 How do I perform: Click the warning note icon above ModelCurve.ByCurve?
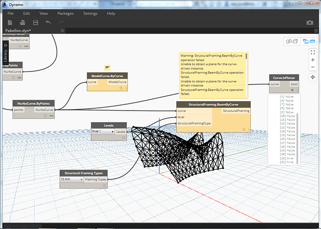[107, 67]
